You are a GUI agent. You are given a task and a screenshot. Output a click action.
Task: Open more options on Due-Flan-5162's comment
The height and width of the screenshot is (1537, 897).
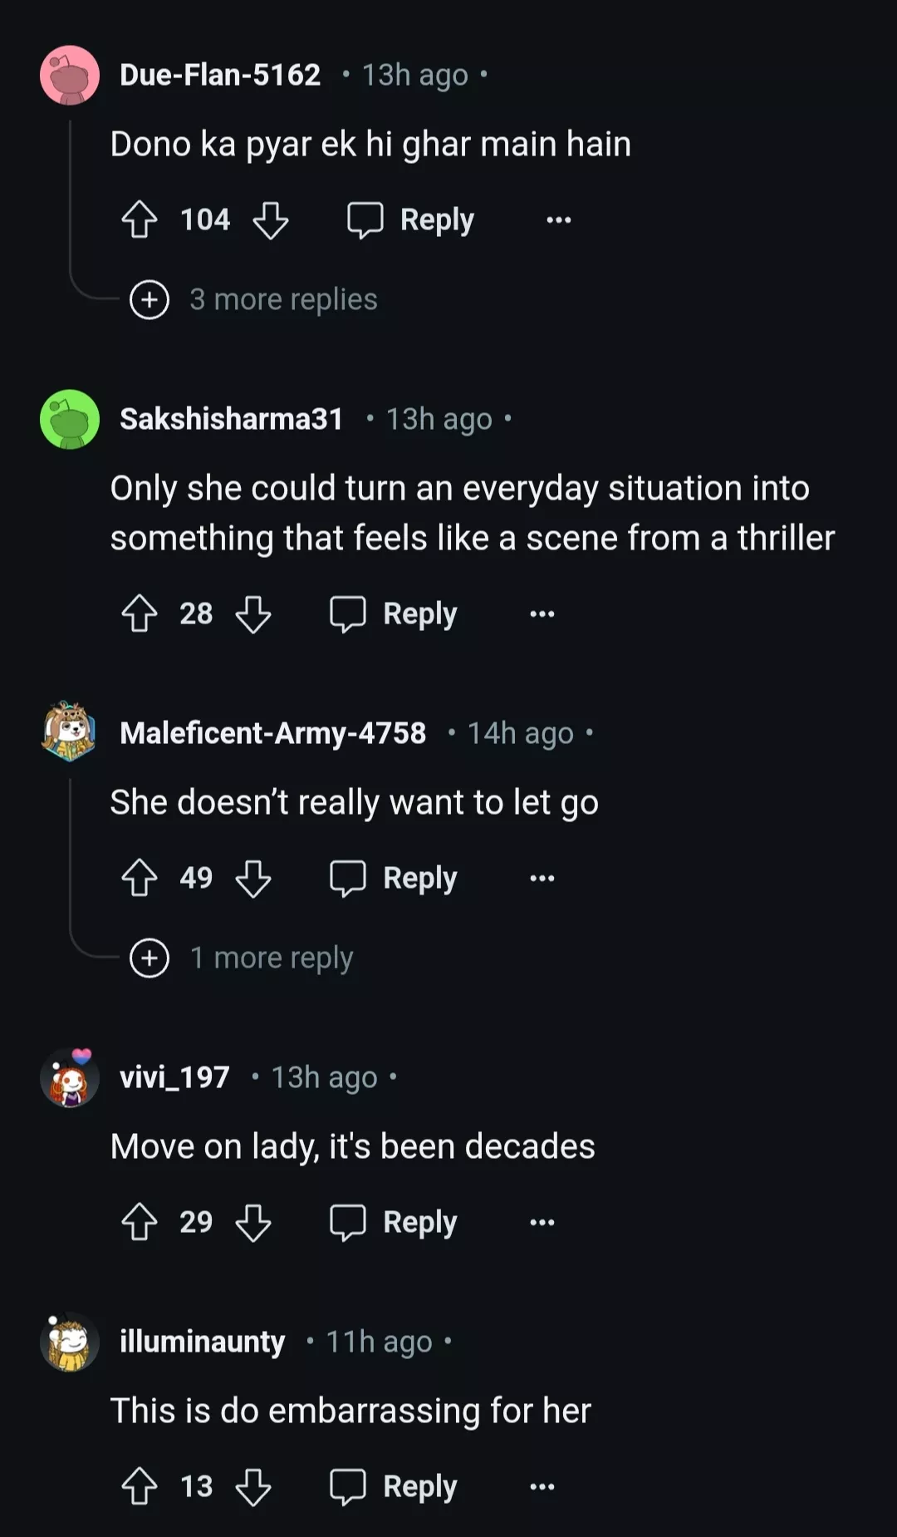(x=559, y=220)
